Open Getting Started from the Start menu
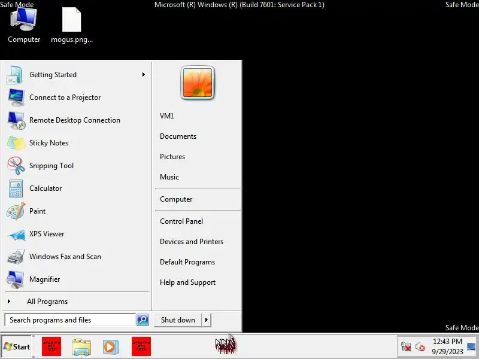 [76, 75]
